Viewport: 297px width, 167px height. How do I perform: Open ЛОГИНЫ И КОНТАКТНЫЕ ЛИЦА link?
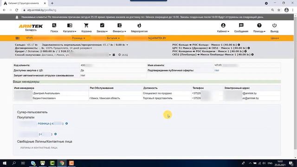[x=39, y=148]
